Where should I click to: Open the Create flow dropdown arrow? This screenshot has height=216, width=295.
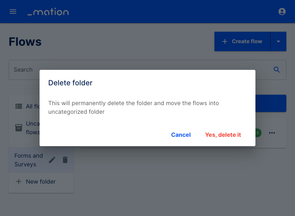278,41
